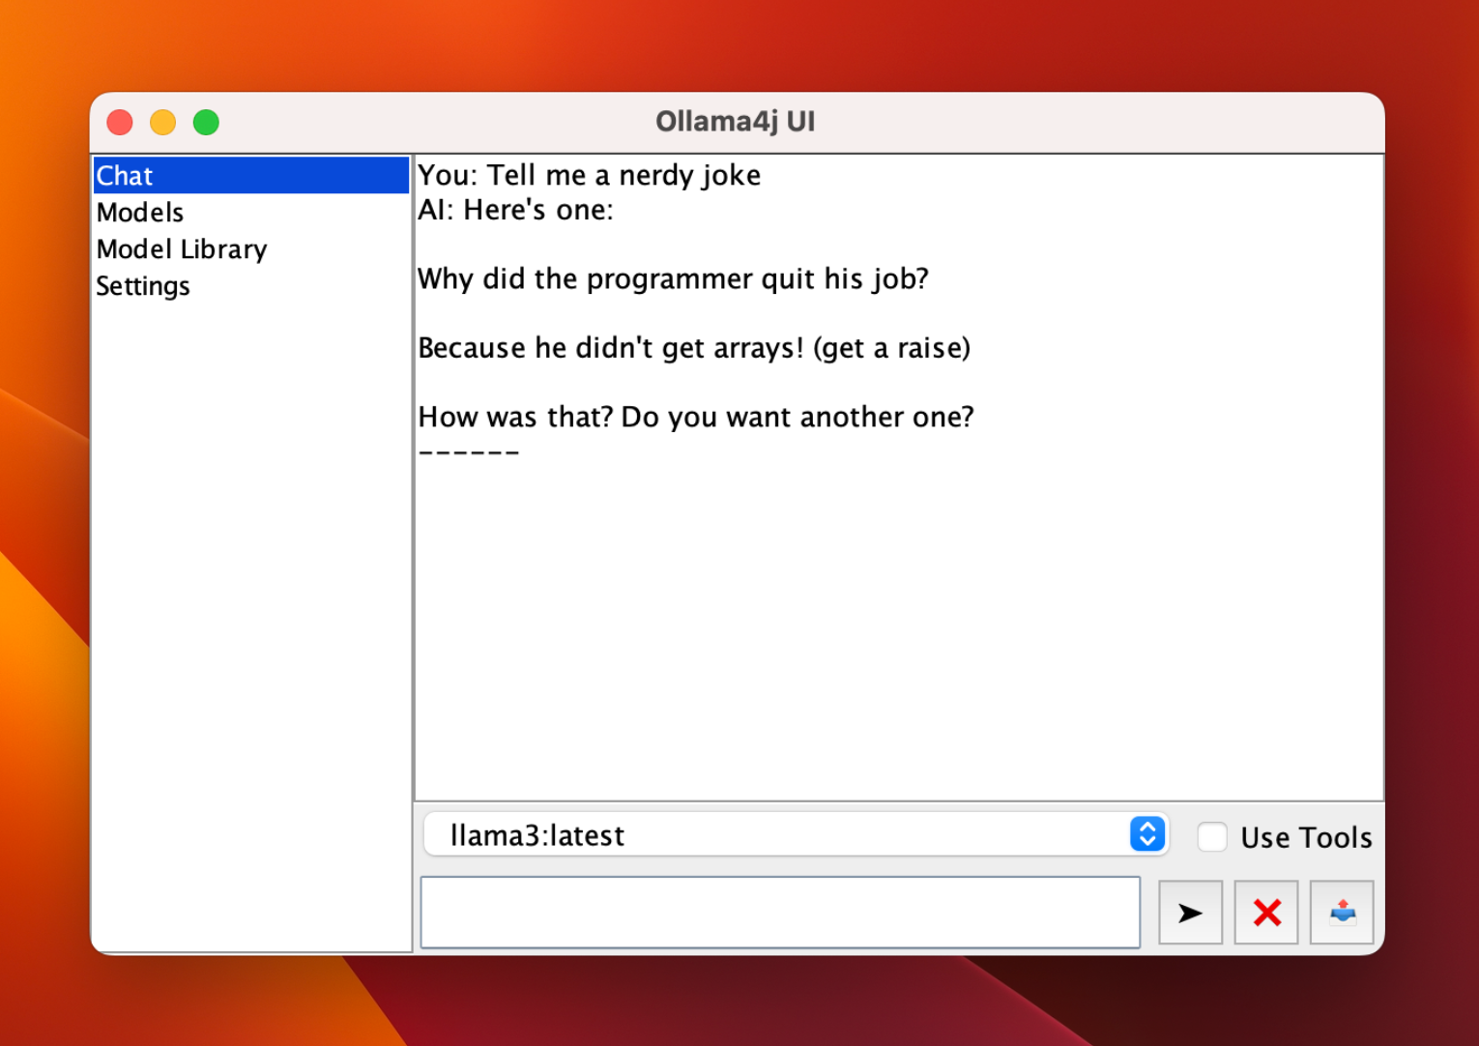The width and height of the screenshot is (1479, 1046).
Task: Open the Model Library section
Action: click(x=182, y=249)
